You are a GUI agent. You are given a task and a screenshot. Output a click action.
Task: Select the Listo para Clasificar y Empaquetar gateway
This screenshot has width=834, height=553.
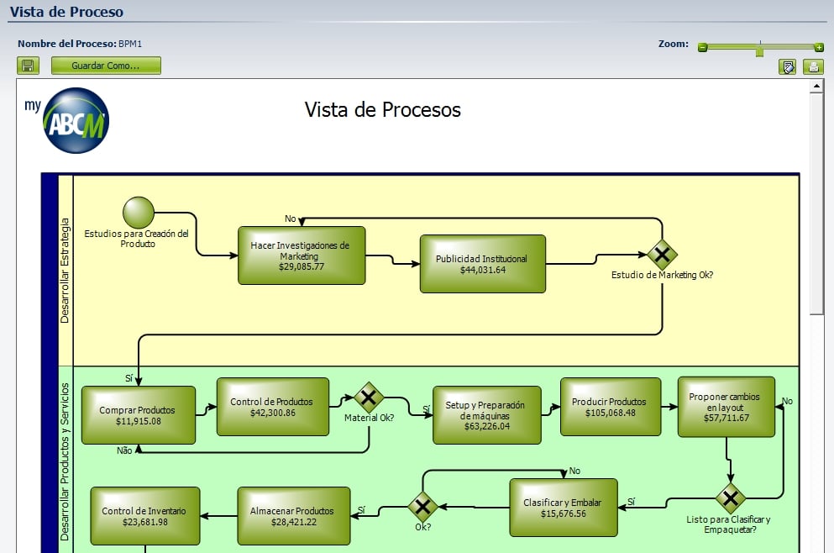pos(731,498)
